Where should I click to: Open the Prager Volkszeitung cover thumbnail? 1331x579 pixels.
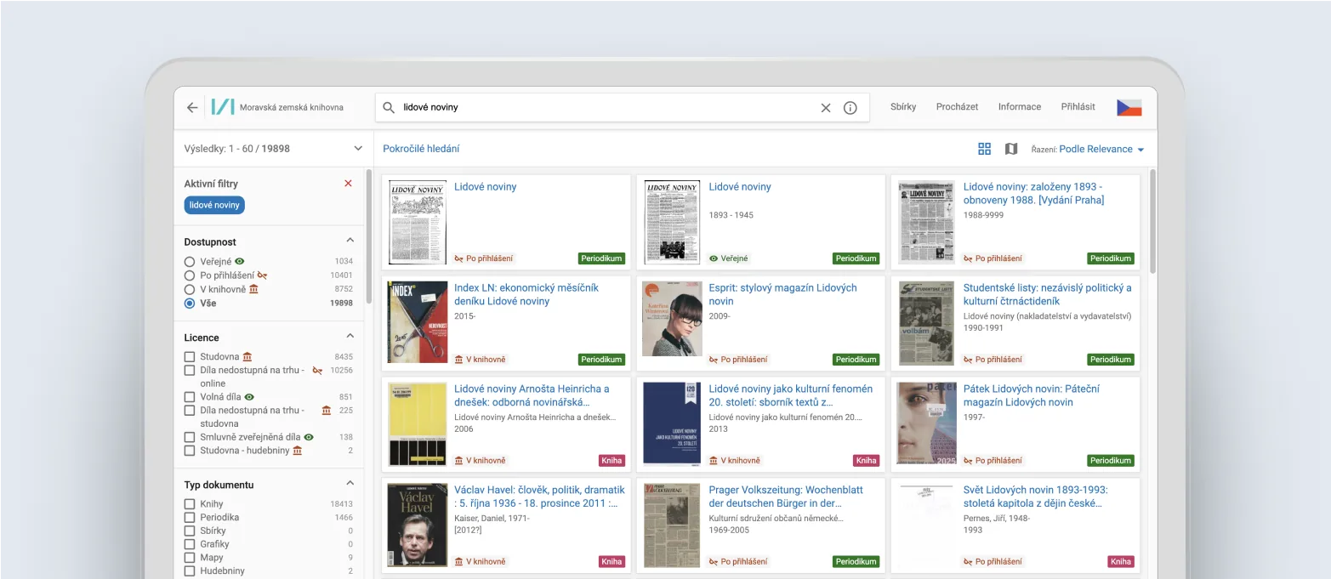(672, 525)
